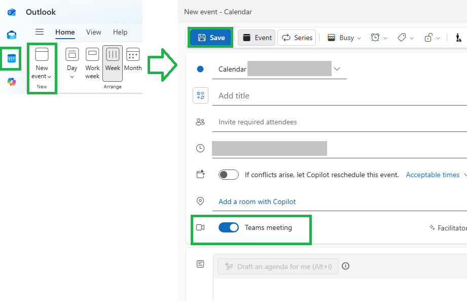Viewport: 467px width, 302px height.
Task: Toggle Copilot reschedule on conflicts switch
Action: click(x=229, y=175)
